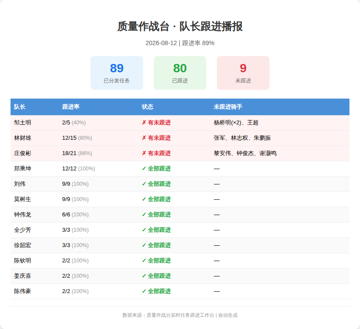The image size is (360, 329).
Task: Click the 数据来源 footer note
Action: [x=180, y=315]
